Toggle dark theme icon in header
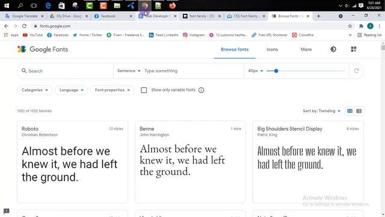The width and height of the screenshot is (385, 217). click(333, 49)
